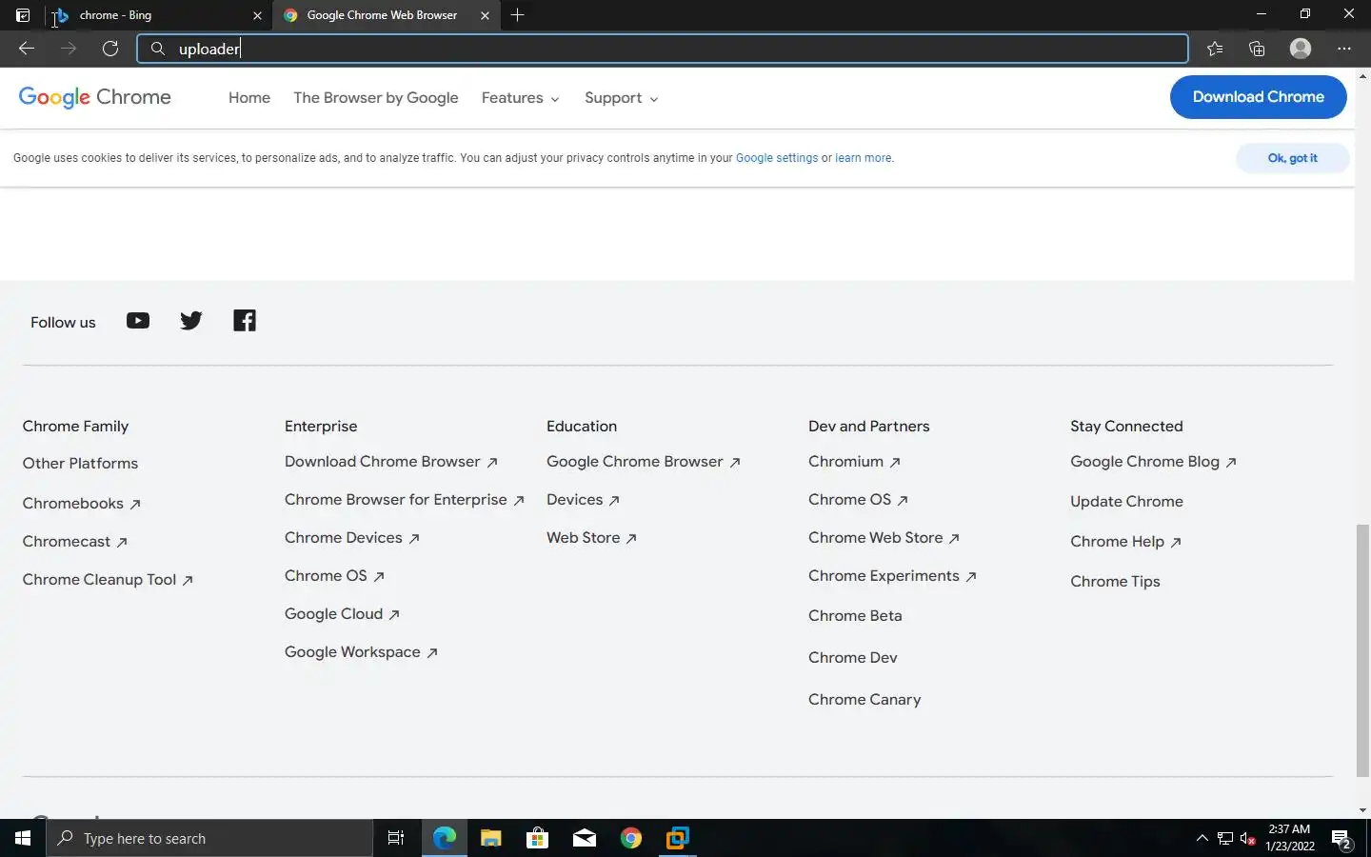Go to the Home nav item
Image resolution: width=1371 pixels, height=857 pixels.
(249, 98)
